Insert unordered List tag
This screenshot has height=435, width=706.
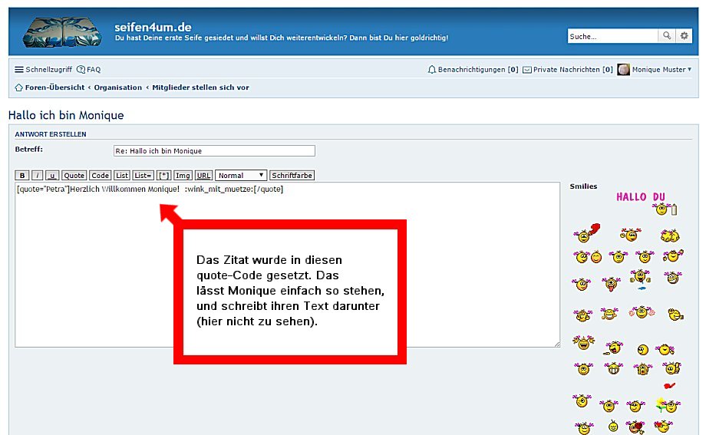tap(121, 176)
